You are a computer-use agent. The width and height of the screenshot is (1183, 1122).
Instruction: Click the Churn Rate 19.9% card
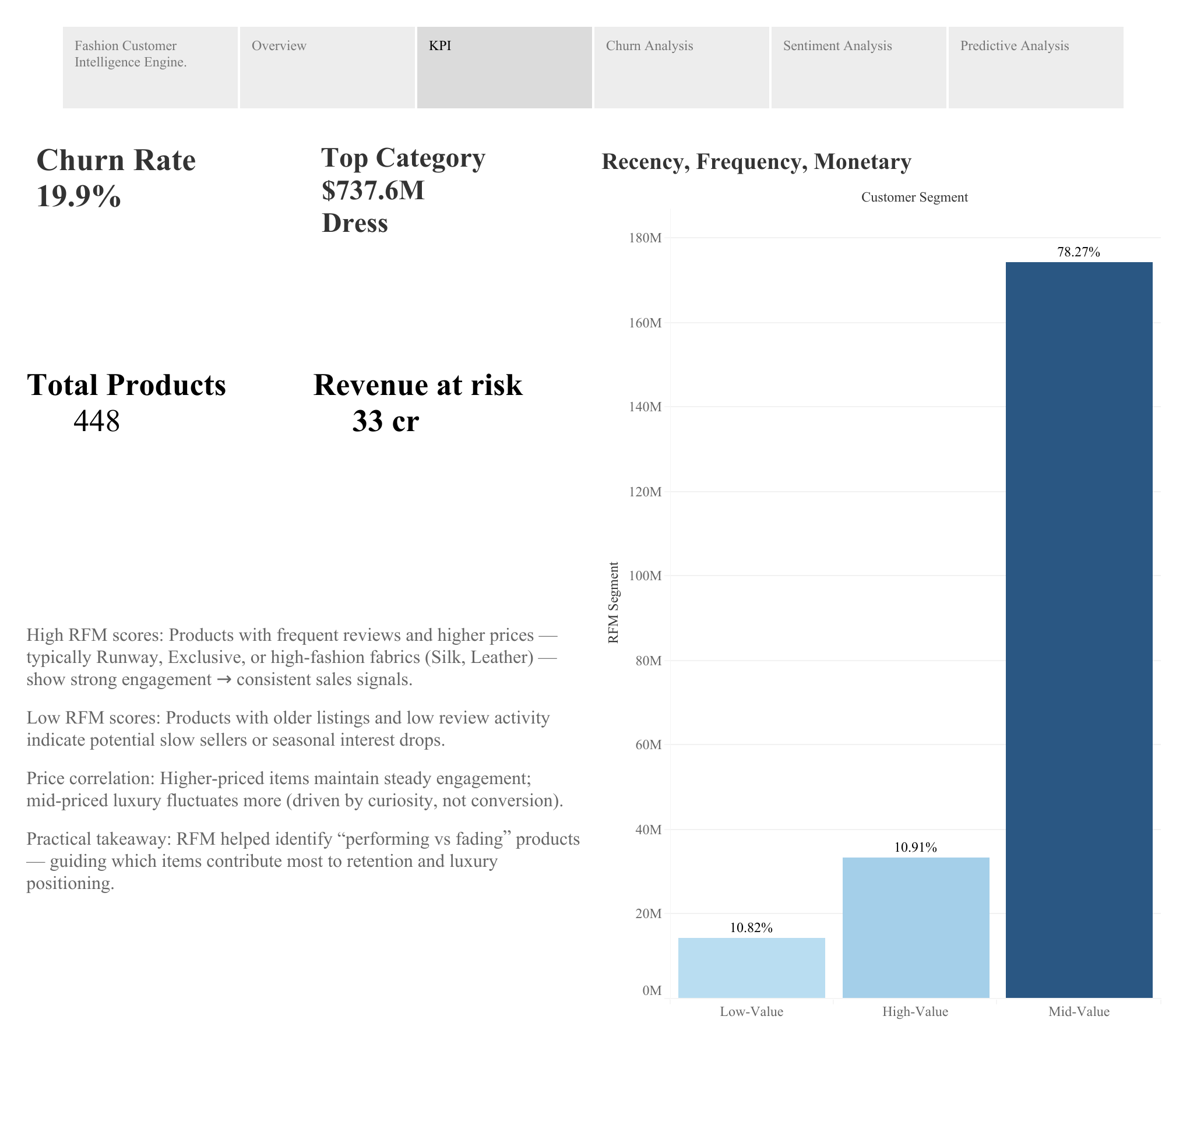point(116,178)
